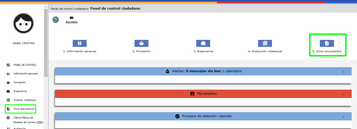Viewport: 357px width, 129px height.
Task: Click the user avatar profile picture
Action: [24, 24]
